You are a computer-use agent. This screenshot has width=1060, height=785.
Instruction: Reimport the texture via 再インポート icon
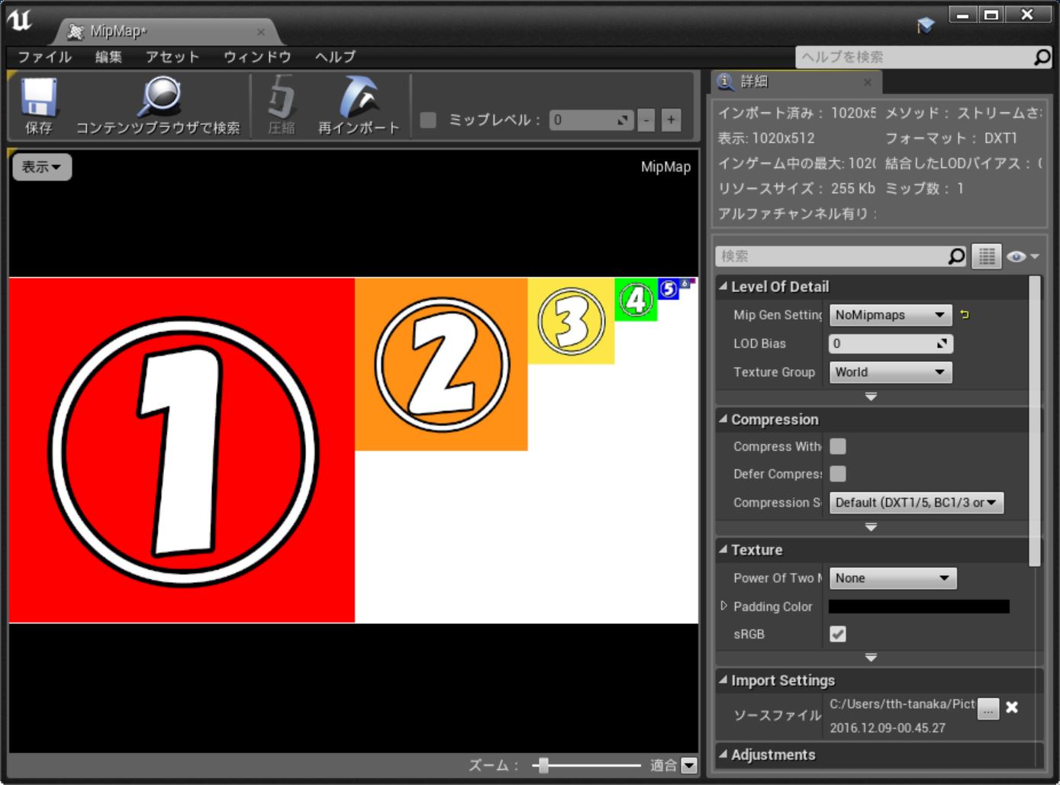pyautogui.click(x=357, y=105)
